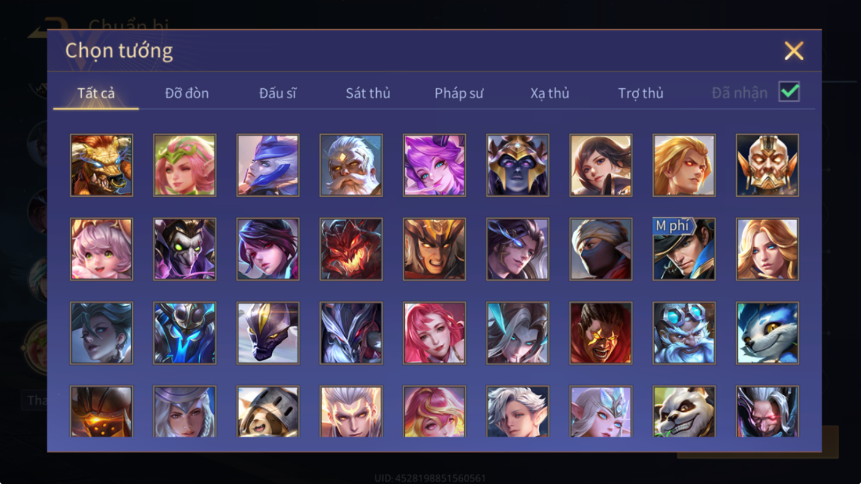Choose the blue fox creature hero
This screenshot has width=861, height=484.
click(x=768, y=333)
